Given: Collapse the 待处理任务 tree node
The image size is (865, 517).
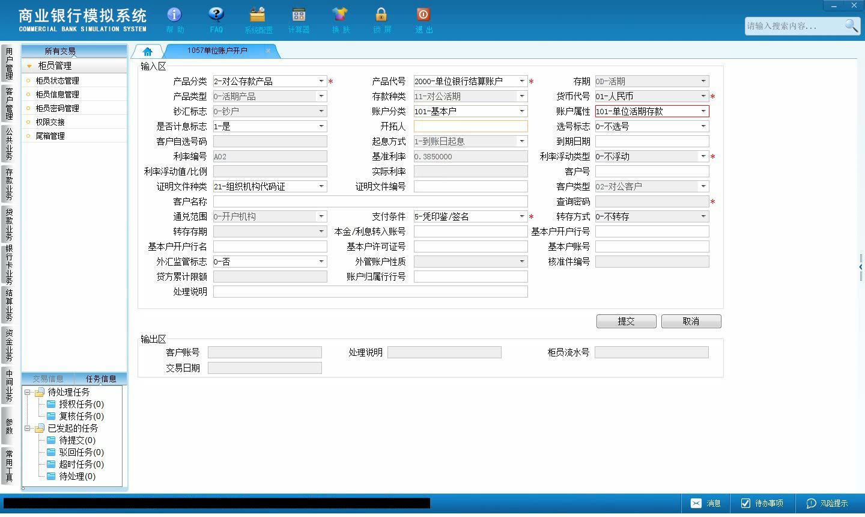Looking at the screenshot, I should pyautogui.click(x=28, y=392).
